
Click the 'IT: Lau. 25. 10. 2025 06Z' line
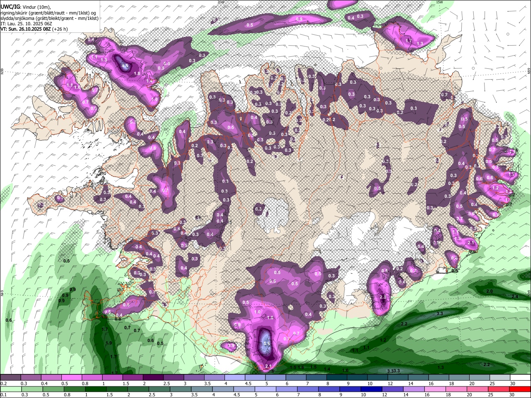pos(26,24)
